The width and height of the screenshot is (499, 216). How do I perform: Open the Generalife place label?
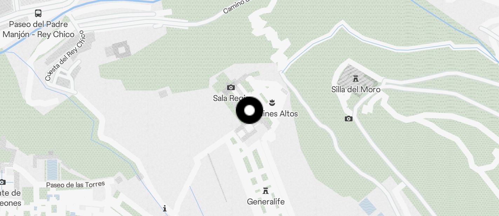[266, 202]
